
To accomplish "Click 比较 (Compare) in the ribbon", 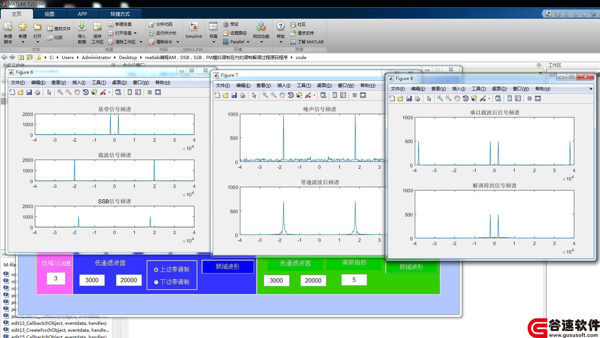I will point(55,37).
